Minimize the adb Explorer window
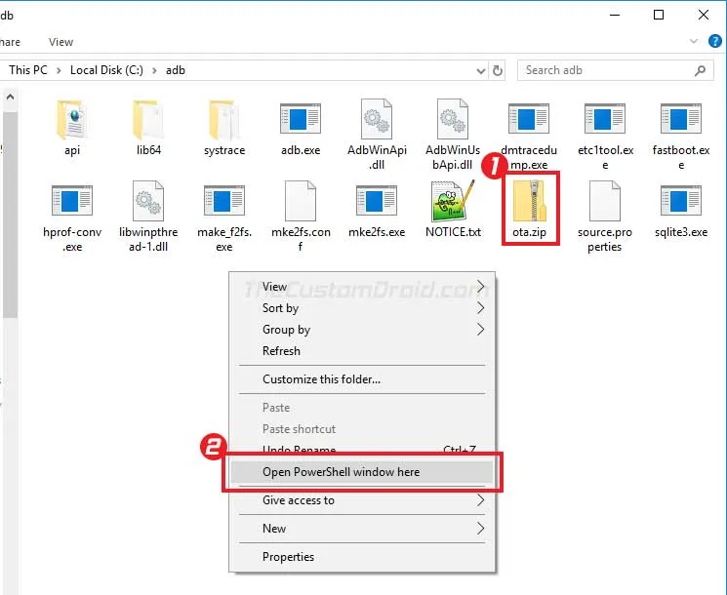Image resolution: width=727 pixels, height=595 pixels. 615,15
